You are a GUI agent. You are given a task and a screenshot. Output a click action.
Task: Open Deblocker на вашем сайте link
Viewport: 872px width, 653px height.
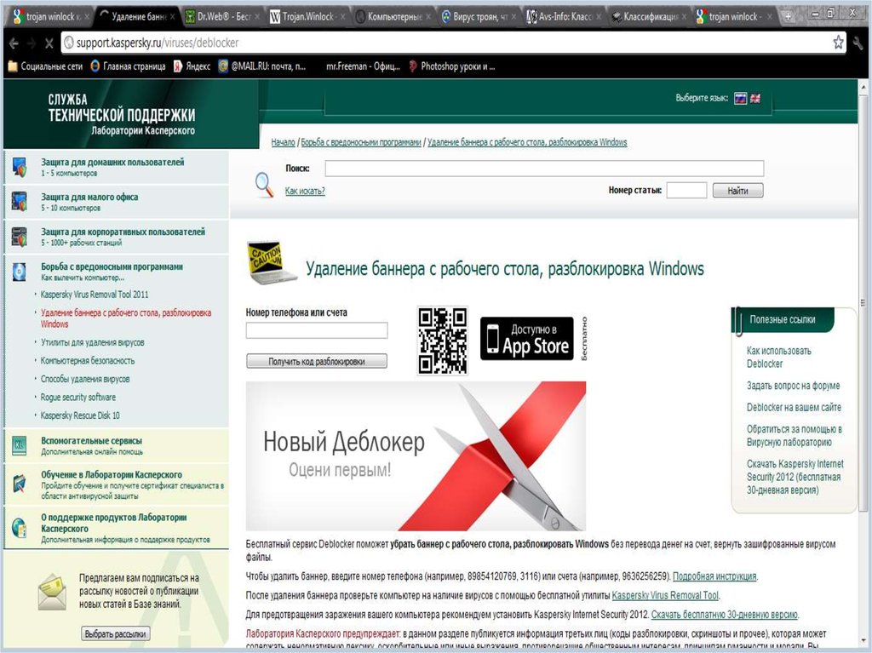point(794,407)
